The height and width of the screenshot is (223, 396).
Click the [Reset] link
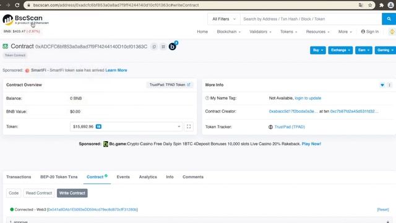click(383, 209)
